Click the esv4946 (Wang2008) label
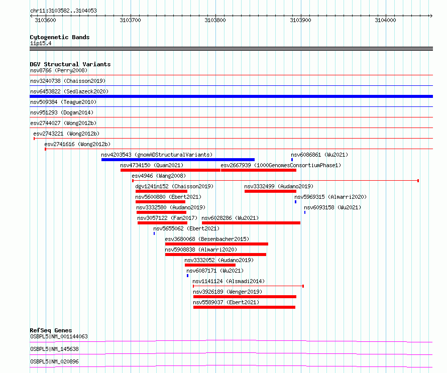The height and width of the screenshot is (373, 447). [159, 176]
